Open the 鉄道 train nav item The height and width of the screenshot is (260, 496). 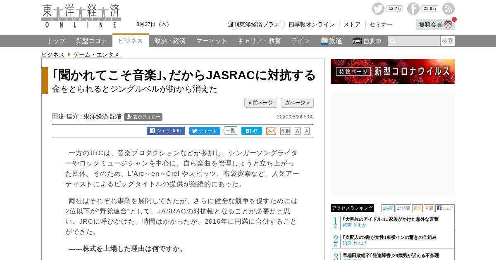tap(331, 41)
